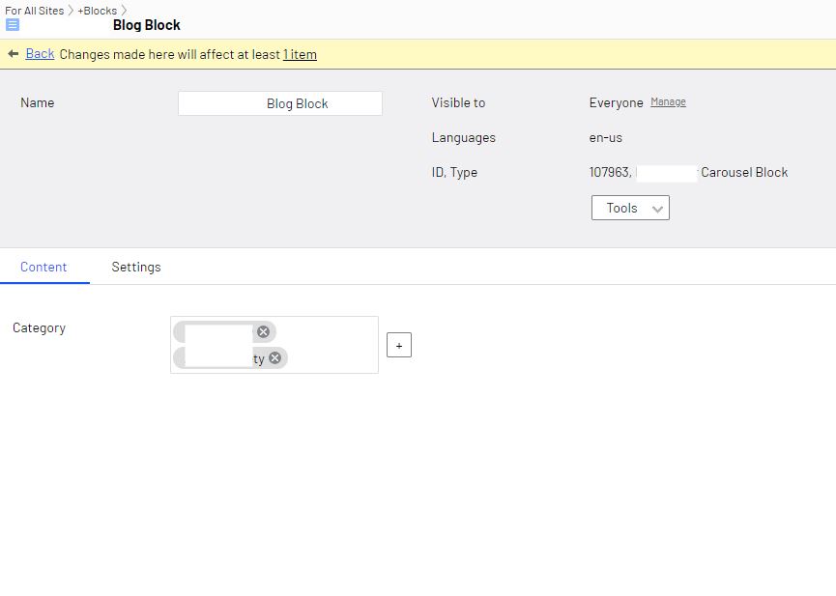
Task: Expand the 'For All Sites' breadcrumb chevron
Action: 71,11
